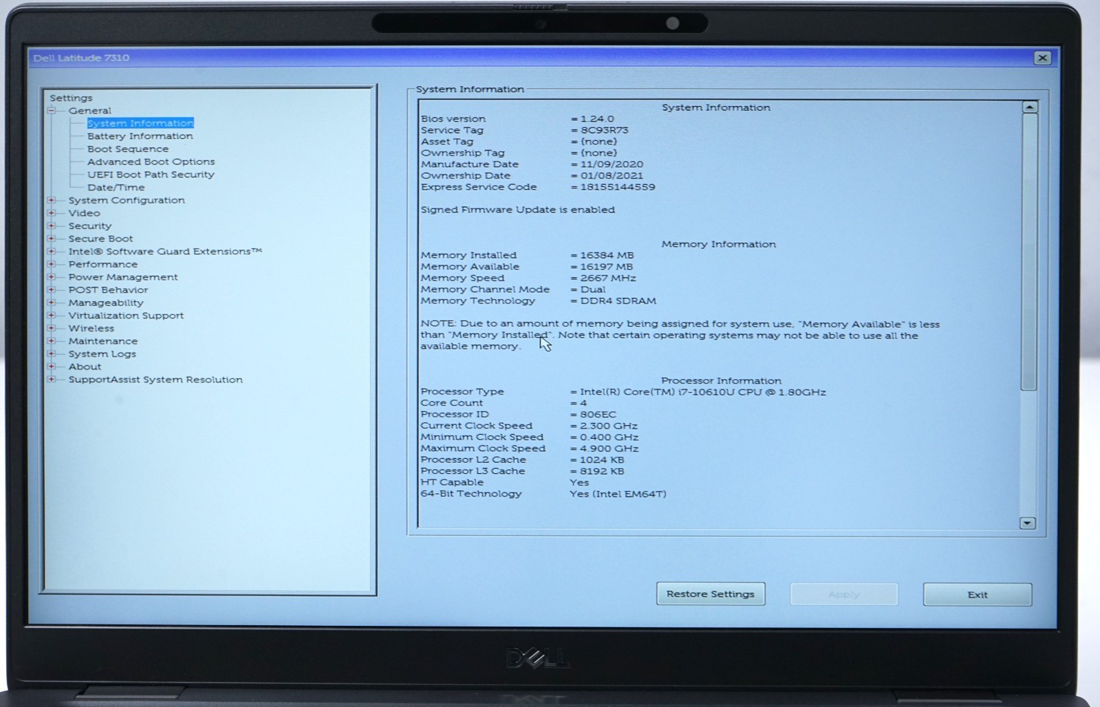Click the Apply button

coord(844,594)
